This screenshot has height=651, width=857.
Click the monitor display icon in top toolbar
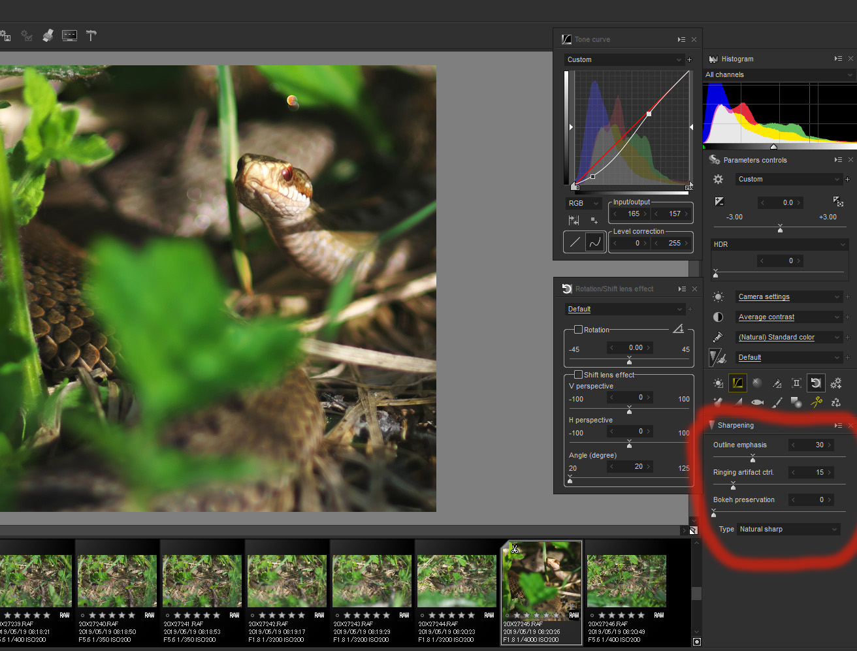tap(69, 35)
